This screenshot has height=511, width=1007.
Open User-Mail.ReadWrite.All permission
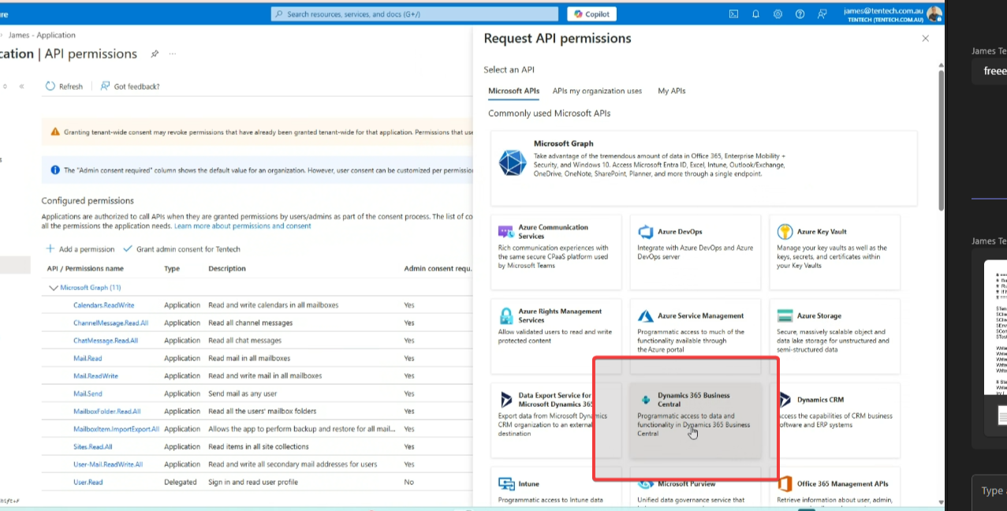108,464
